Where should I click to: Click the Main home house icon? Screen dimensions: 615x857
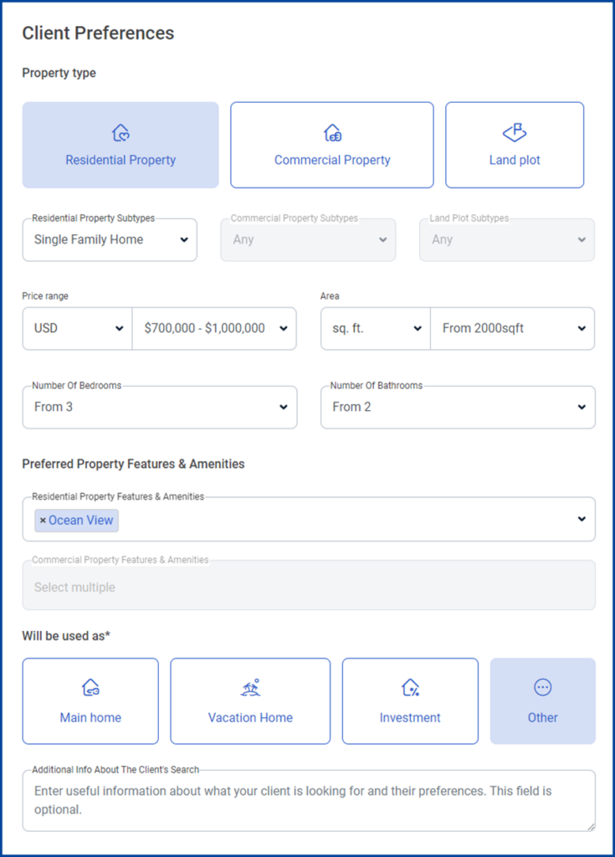[x=90, y=687]
